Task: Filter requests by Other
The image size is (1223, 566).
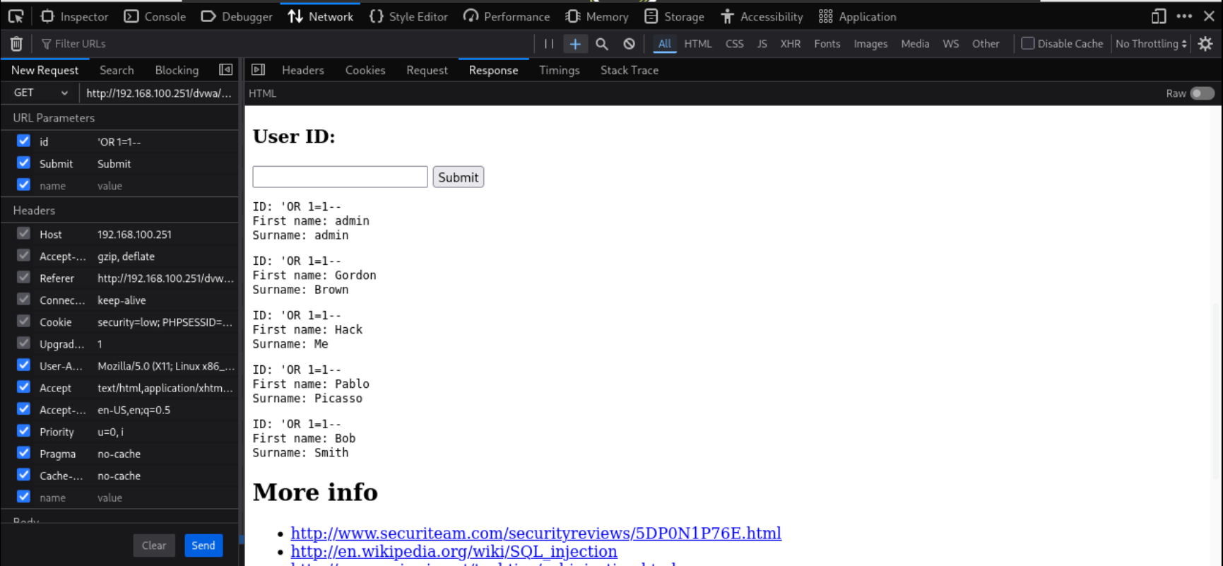Action: tap(986, 44)
